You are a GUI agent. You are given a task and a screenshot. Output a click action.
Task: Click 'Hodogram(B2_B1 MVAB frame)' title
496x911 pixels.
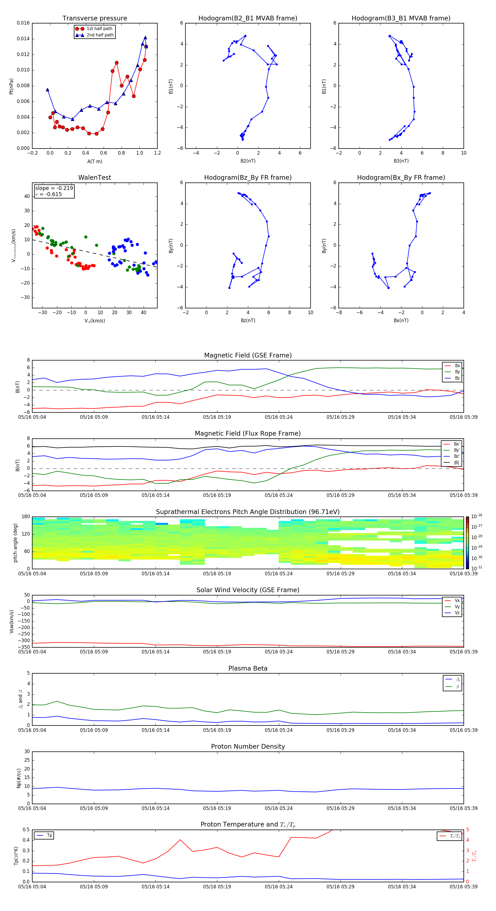[x=248, y=18]
